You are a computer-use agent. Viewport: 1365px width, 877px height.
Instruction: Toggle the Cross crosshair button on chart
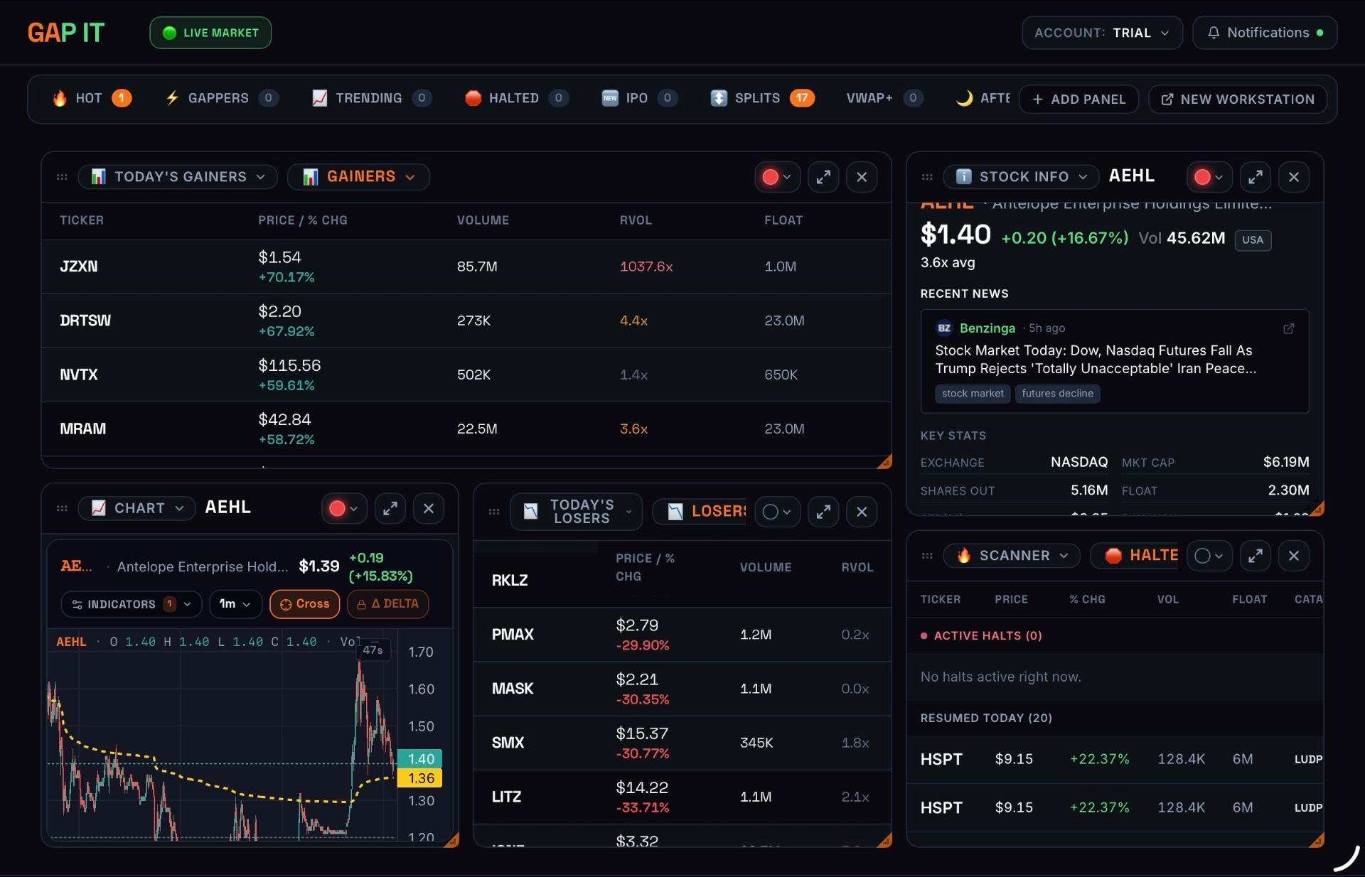point(305,604)
